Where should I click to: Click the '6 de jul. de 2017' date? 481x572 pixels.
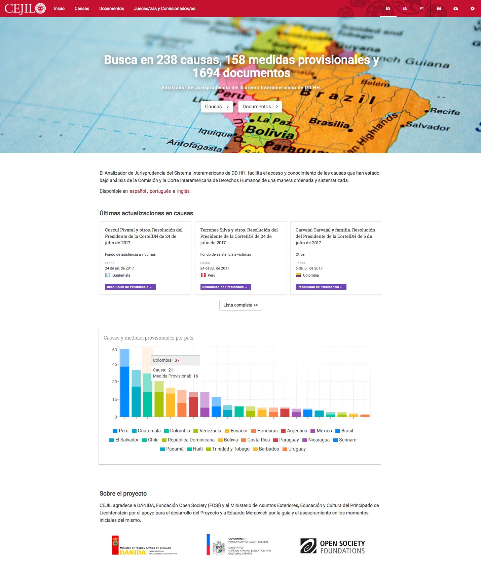click(x=309, y=268)
